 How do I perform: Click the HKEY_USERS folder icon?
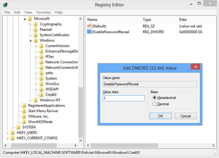13,133
